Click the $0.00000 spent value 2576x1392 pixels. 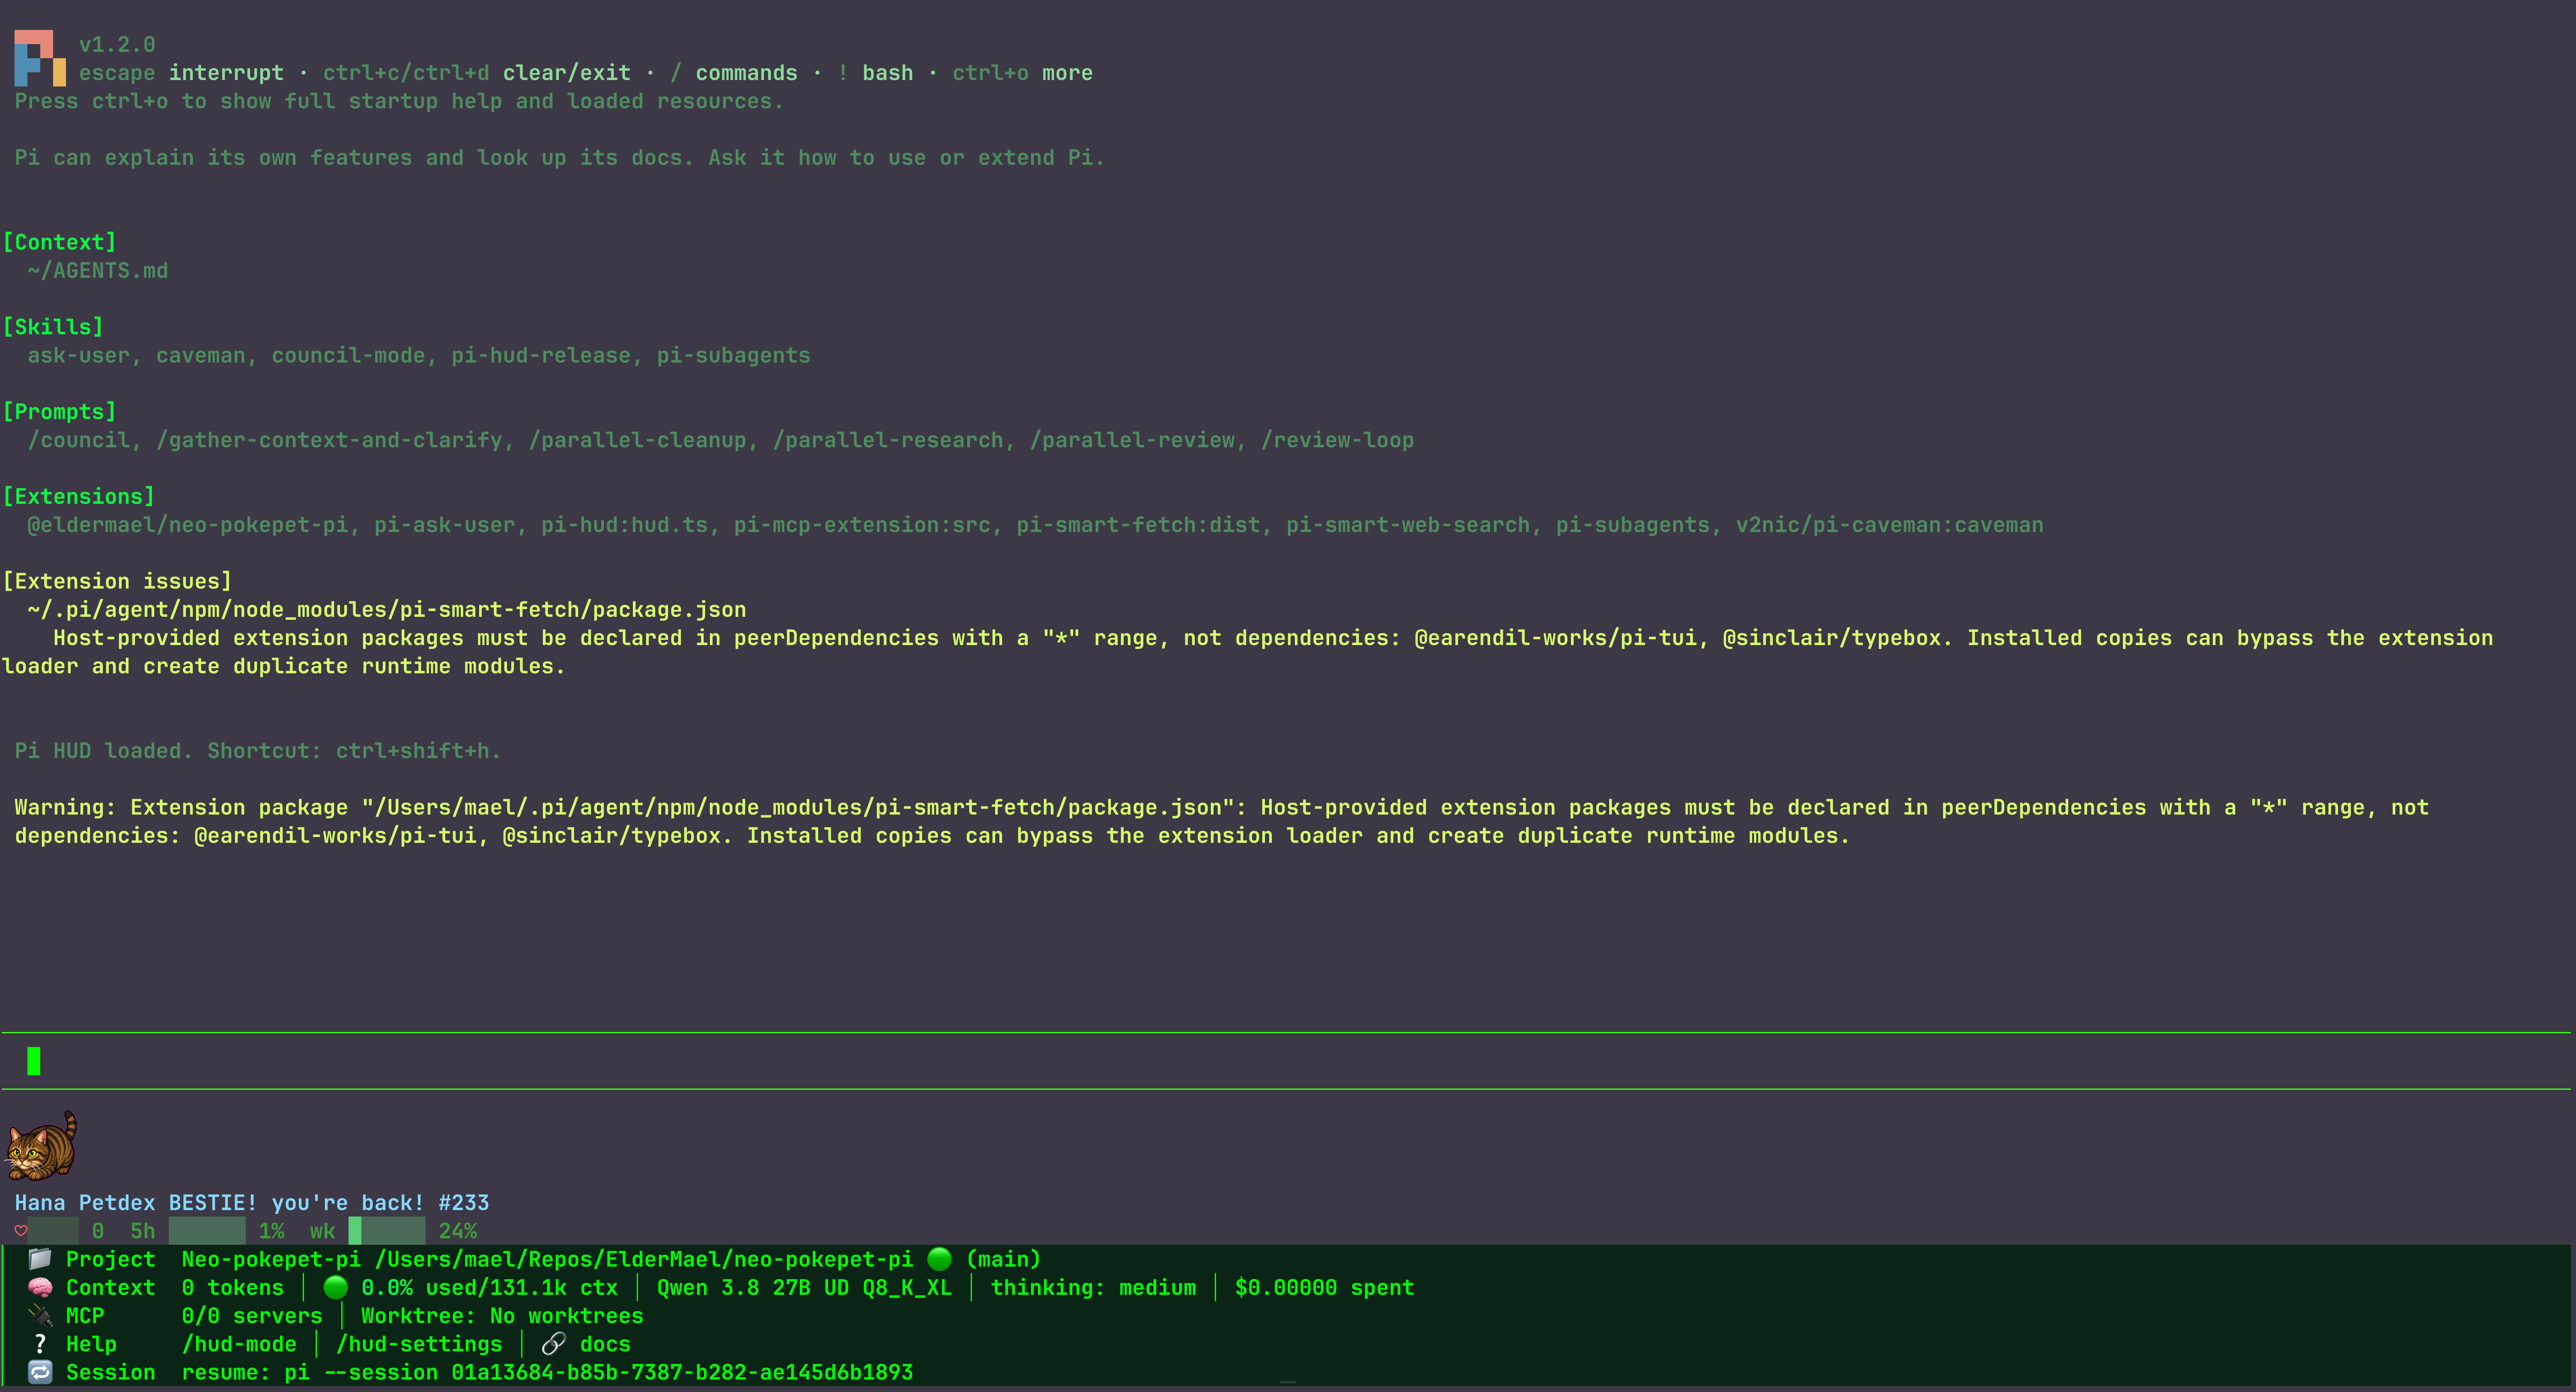click(1324, 1287)
